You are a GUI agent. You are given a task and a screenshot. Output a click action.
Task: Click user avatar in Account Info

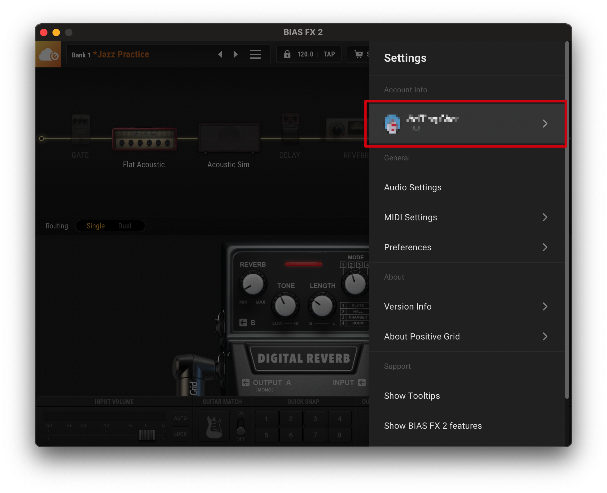pyautogui.click(x=392, y=124)
